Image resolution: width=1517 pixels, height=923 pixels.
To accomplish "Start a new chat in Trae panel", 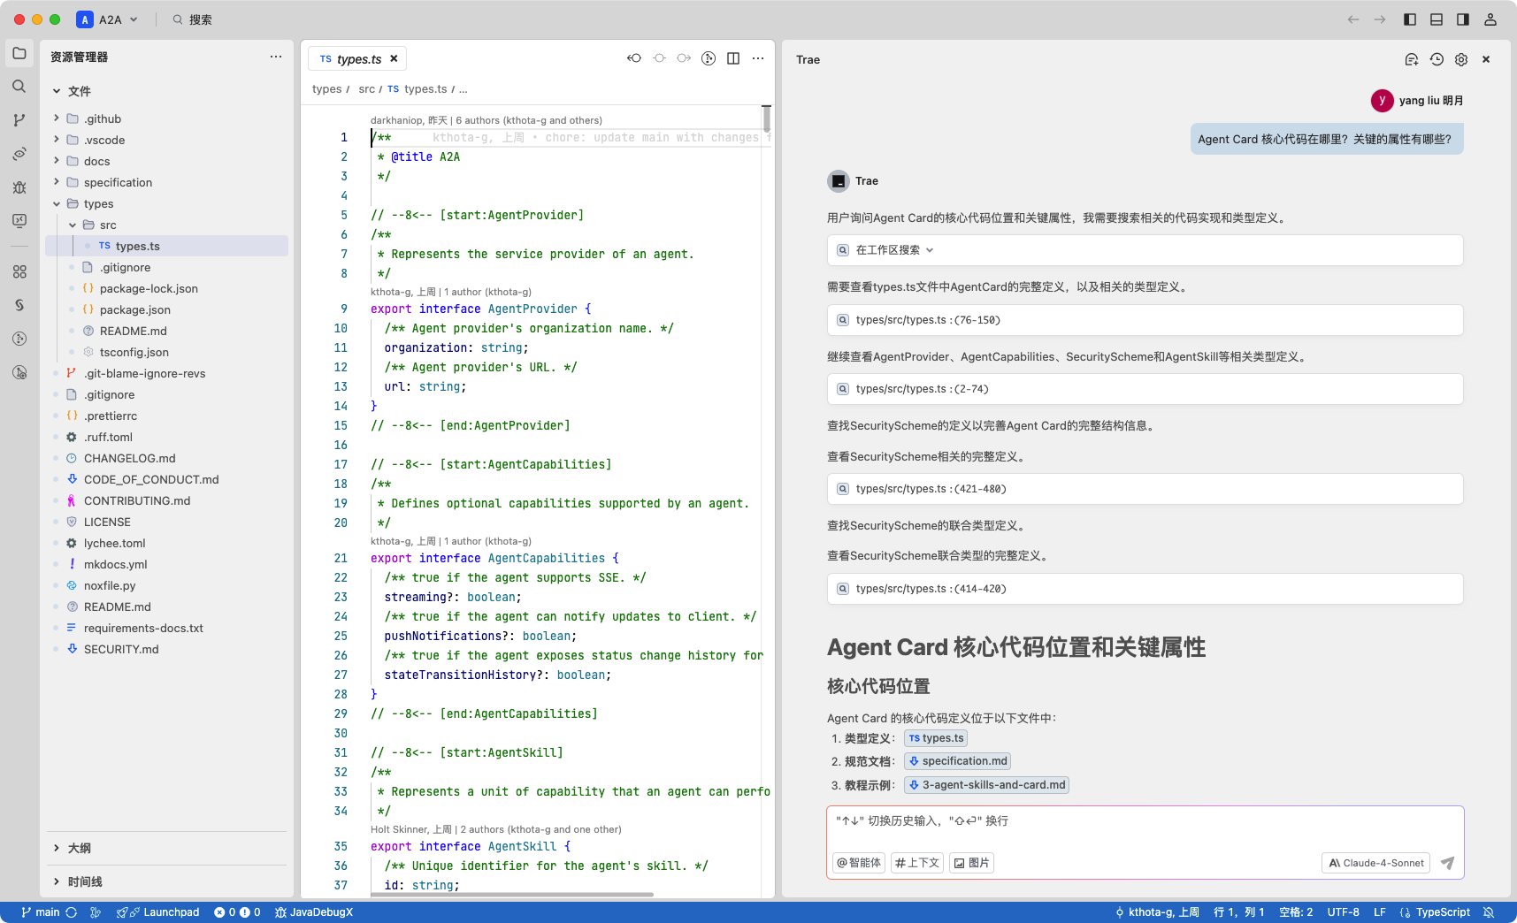I will click(1412, 59).
